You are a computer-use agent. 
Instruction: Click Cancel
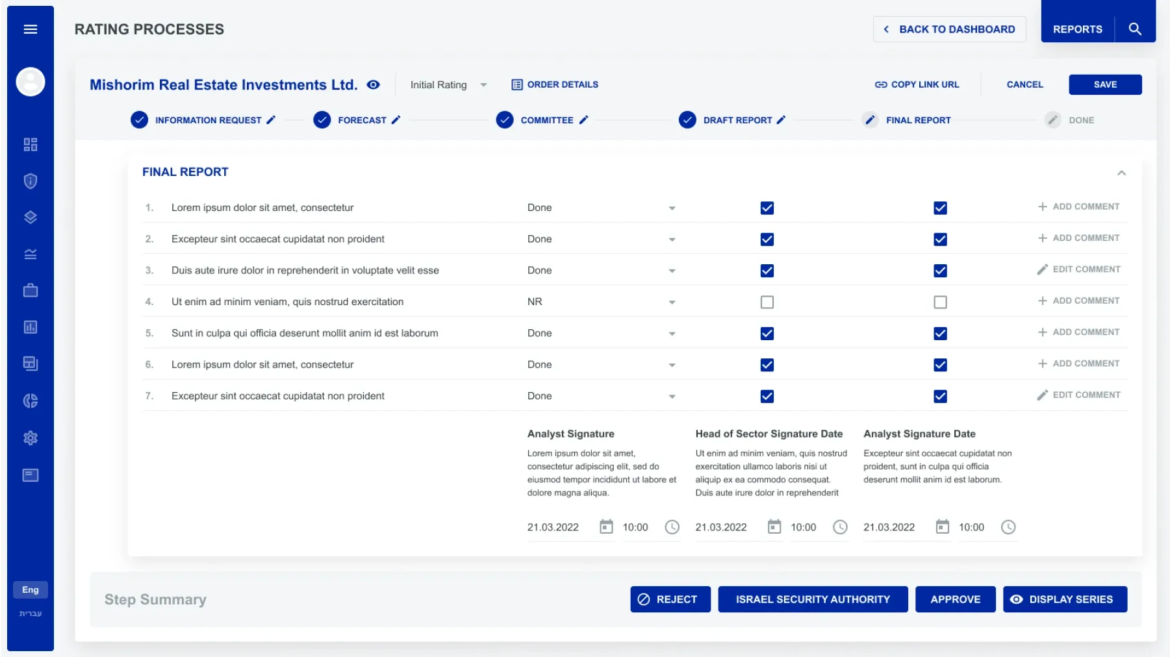tap(1024, 84)
